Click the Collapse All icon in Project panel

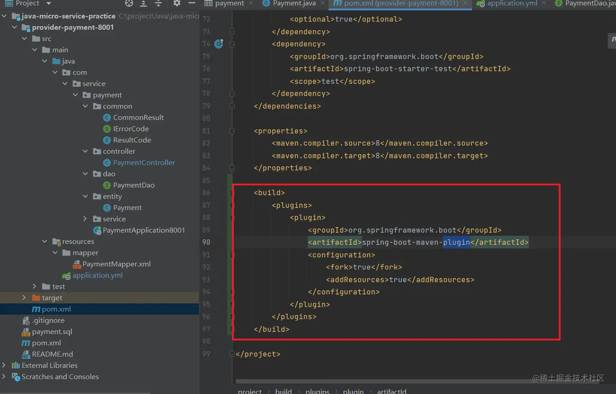(x=158, y=4)
